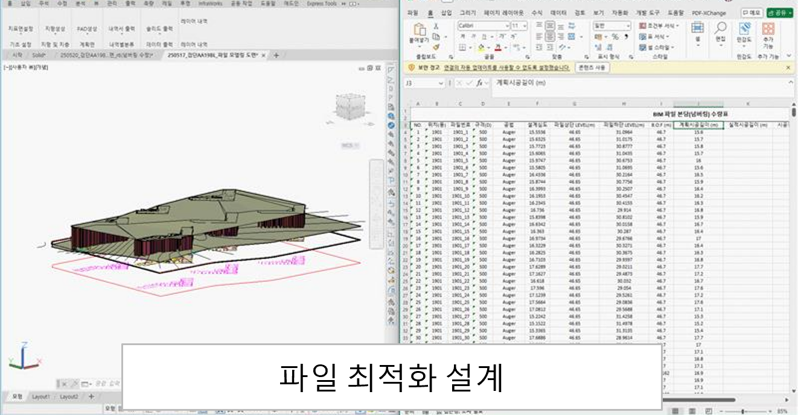Dismiss the security warning bar
The height and width of the screenshot is (415, 798).
click(x=788, y=67)
